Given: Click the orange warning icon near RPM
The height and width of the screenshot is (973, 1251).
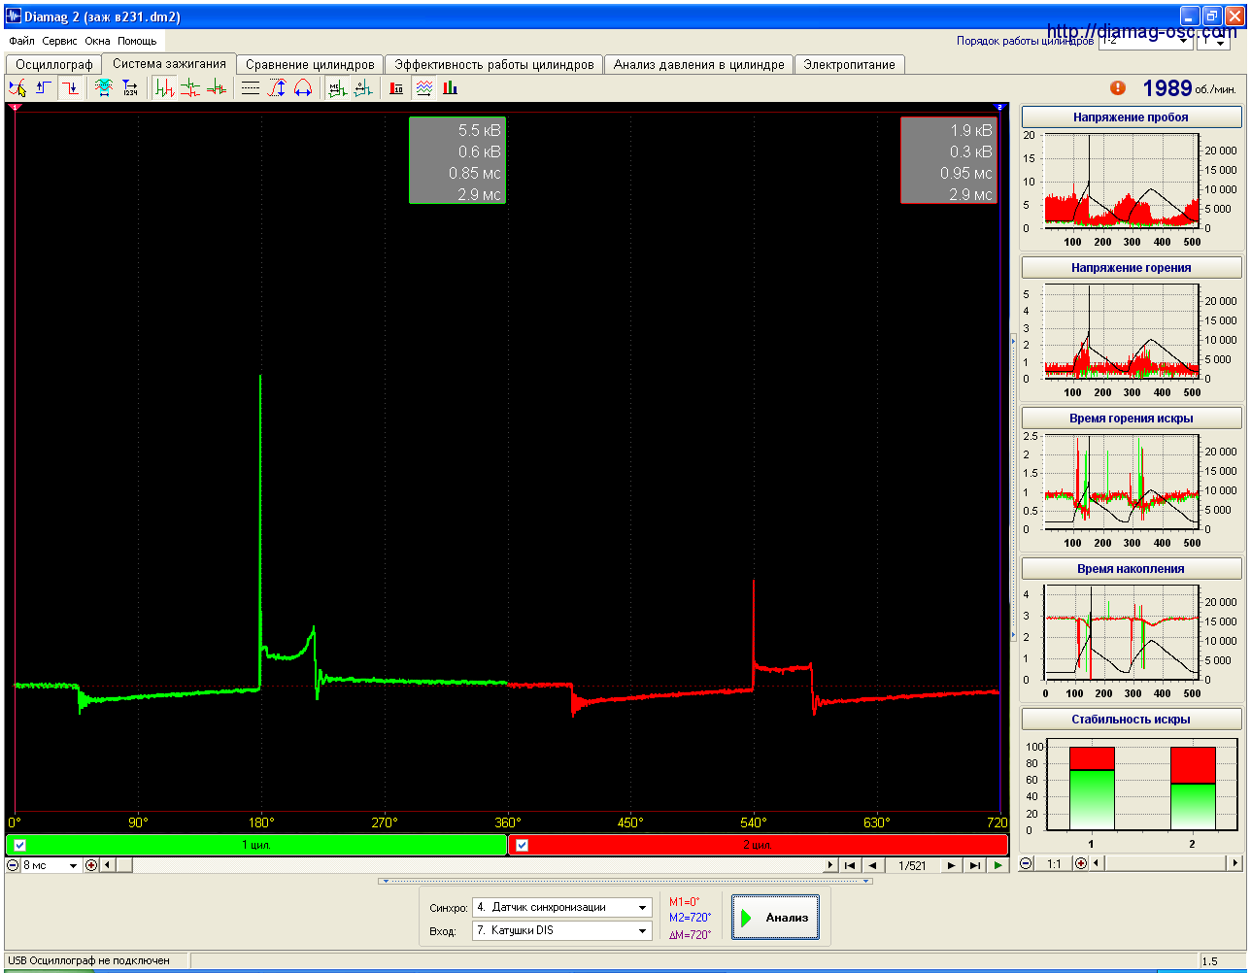Looking at the screenshot, I should (1118, 87).
